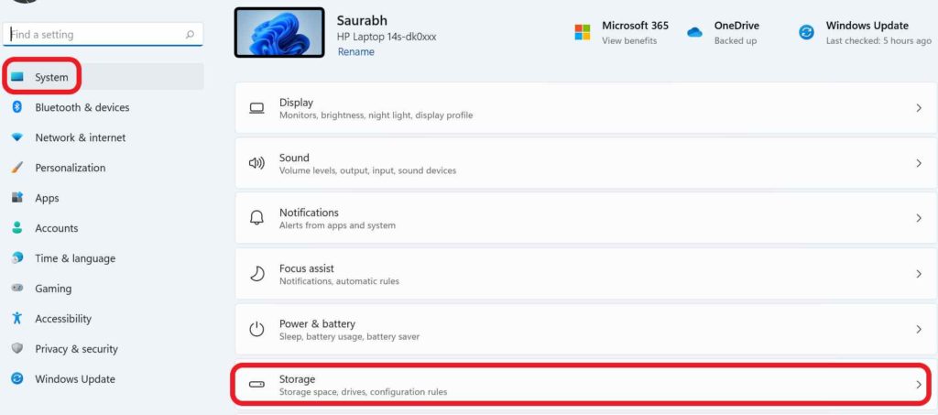Open Display title row
This screenshot has width=938, height=415.
point(586,108)
